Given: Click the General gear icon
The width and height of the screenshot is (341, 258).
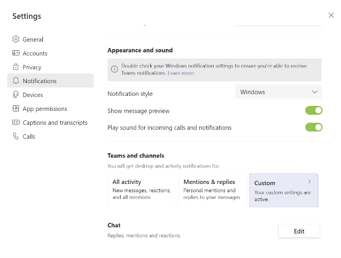Looking at the screenshot, I should tap(16, 39).
